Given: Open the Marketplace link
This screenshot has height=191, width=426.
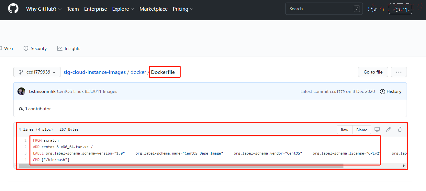Looking at the screenshot, I should pos(153,9).
